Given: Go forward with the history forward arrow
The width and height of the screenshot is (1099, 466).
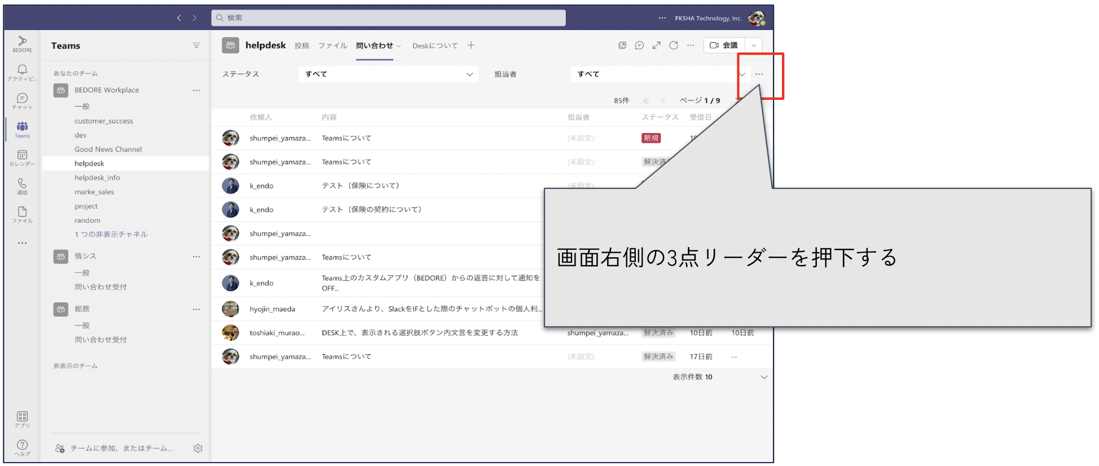Looking at the screenshot, I should pos(195,18).
